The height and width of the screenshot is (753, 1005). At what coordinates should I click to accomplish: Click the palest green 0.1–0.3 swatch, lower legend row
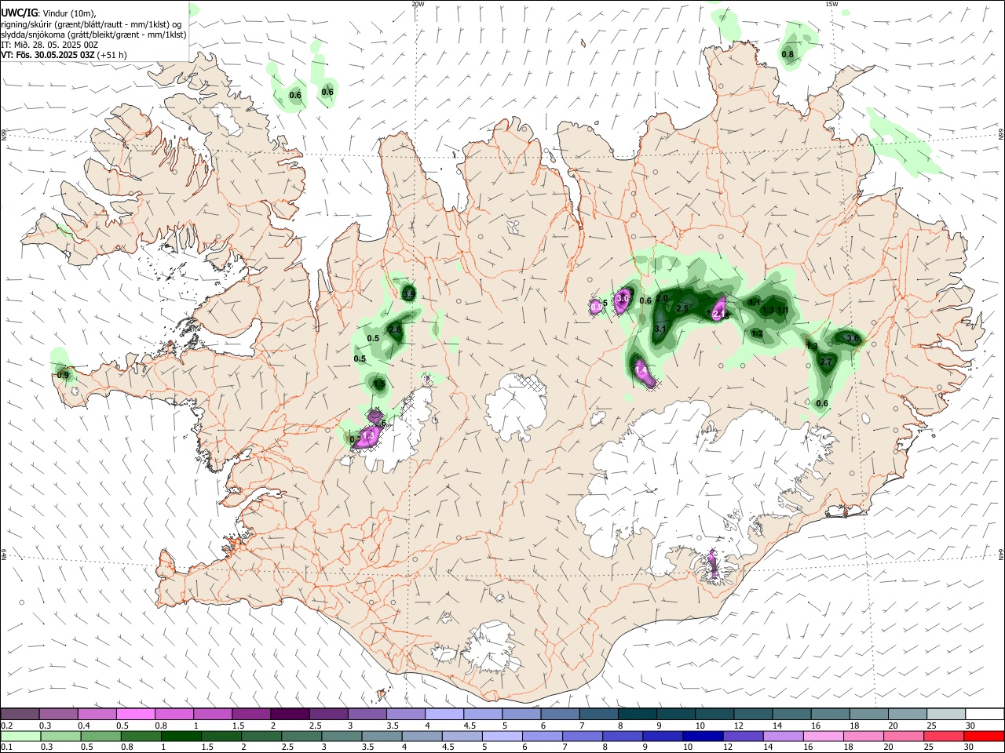(21, 737)
